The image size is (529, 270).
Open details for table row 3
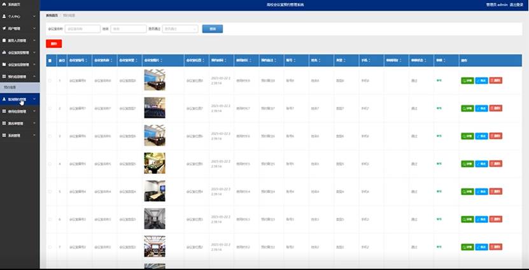click(467, 136)
